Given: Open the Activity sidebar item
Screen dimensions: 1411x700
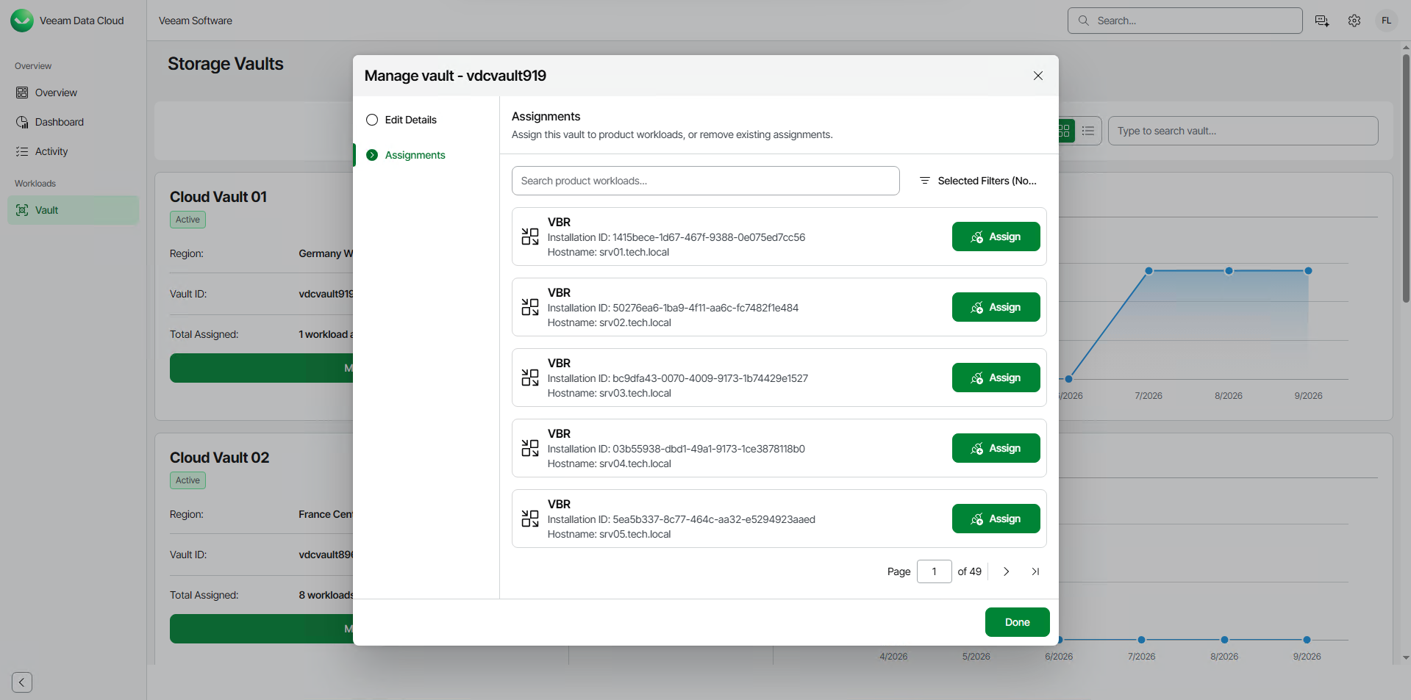Looking at the screenshot, I should (73, 151).
